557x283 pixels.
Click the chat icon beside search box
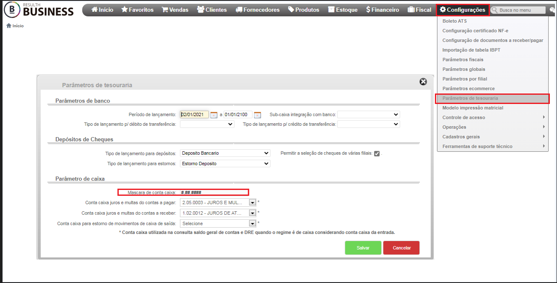[x=552, y=10]
